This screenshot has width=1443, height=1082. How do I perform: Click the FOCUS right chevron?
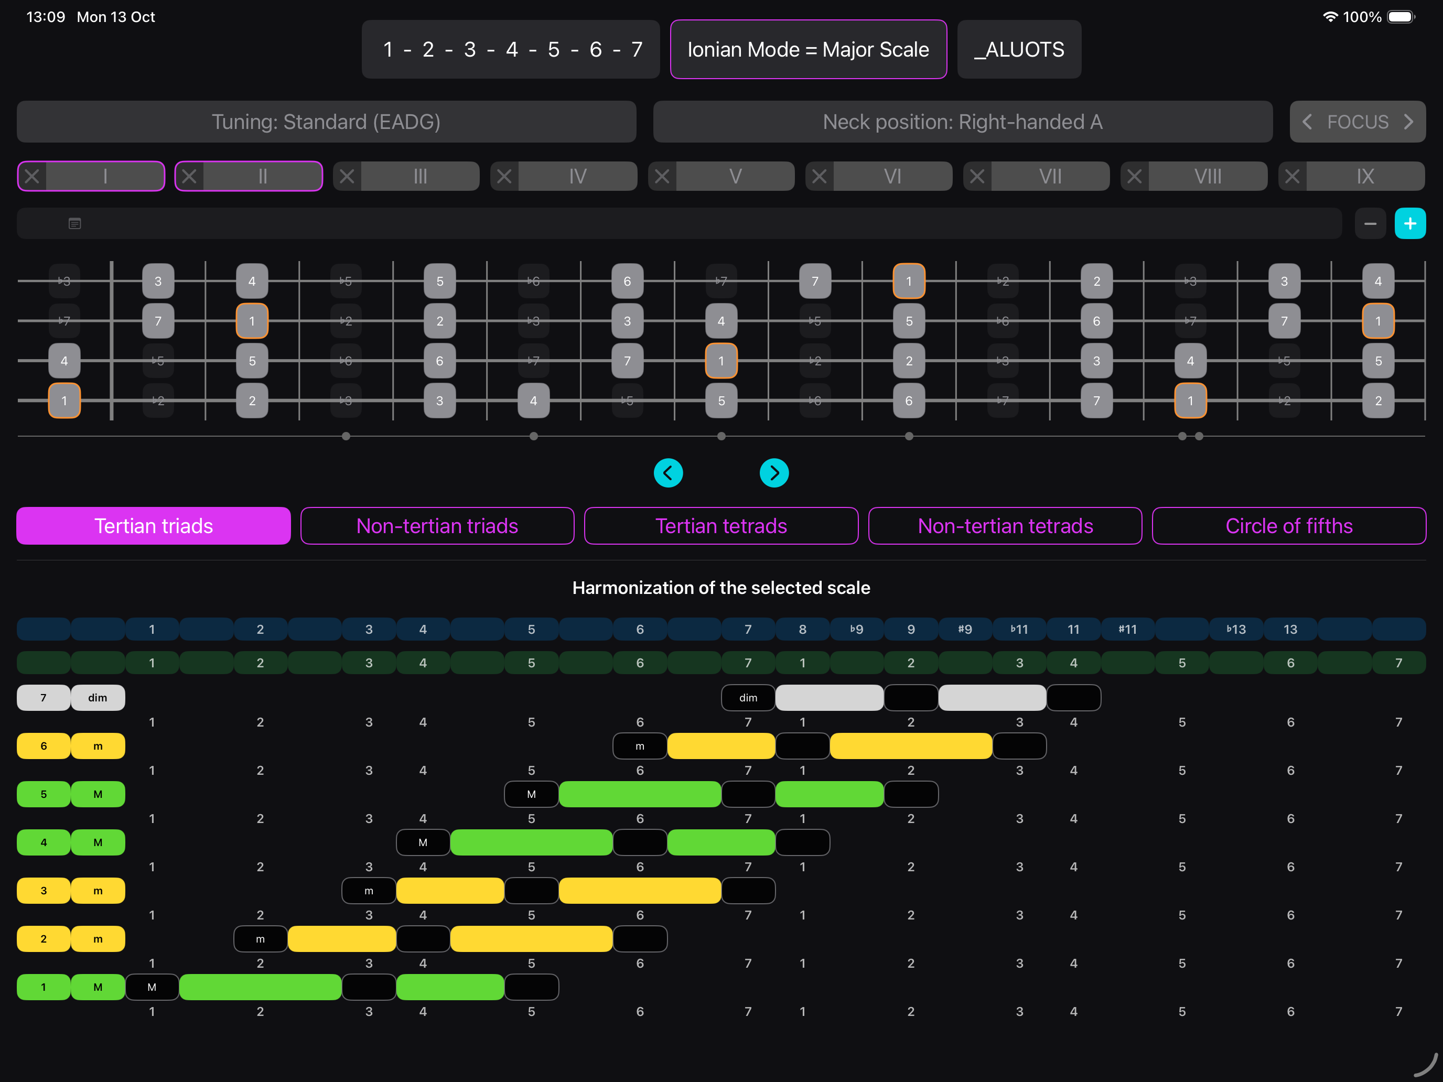[x=1408, y=122]
